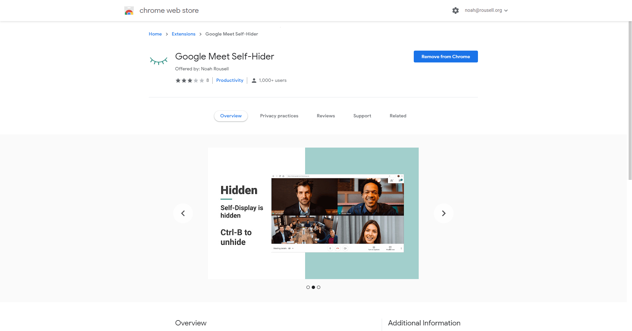The height and width of the screenshot is (331, 632).
Task: Switch to the Reviews tab
Action: coord(326,116)
